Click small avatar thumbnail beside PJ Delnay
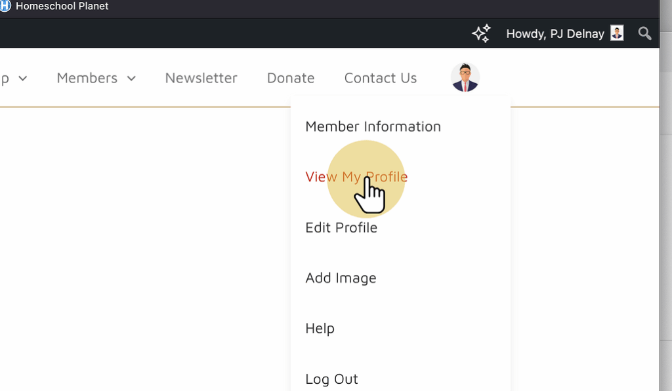The image size is (672, 391). [617, 33]
